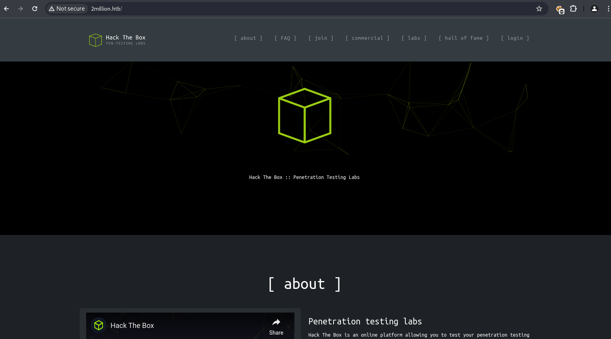This screenshot has width=611, height=339.
Task: Open the commercial nav link
Action: coord(367,38)
